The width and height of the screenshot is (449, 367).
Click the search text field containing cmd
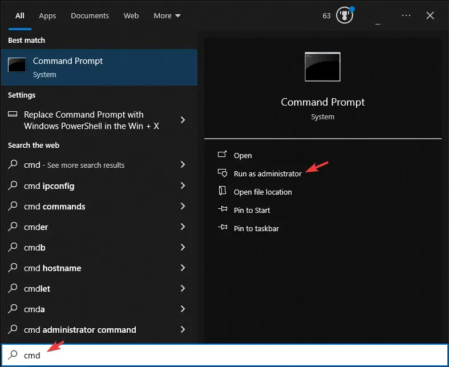pyautogui.click(x=225, y=355)
